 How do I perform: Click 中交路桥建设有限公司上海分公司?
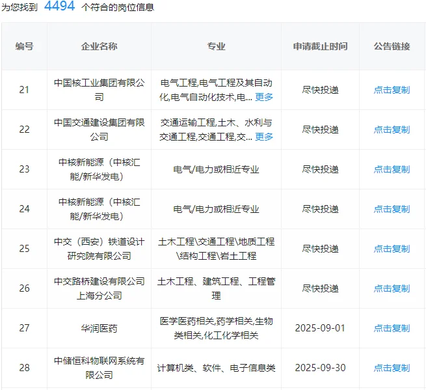point(99,288)
